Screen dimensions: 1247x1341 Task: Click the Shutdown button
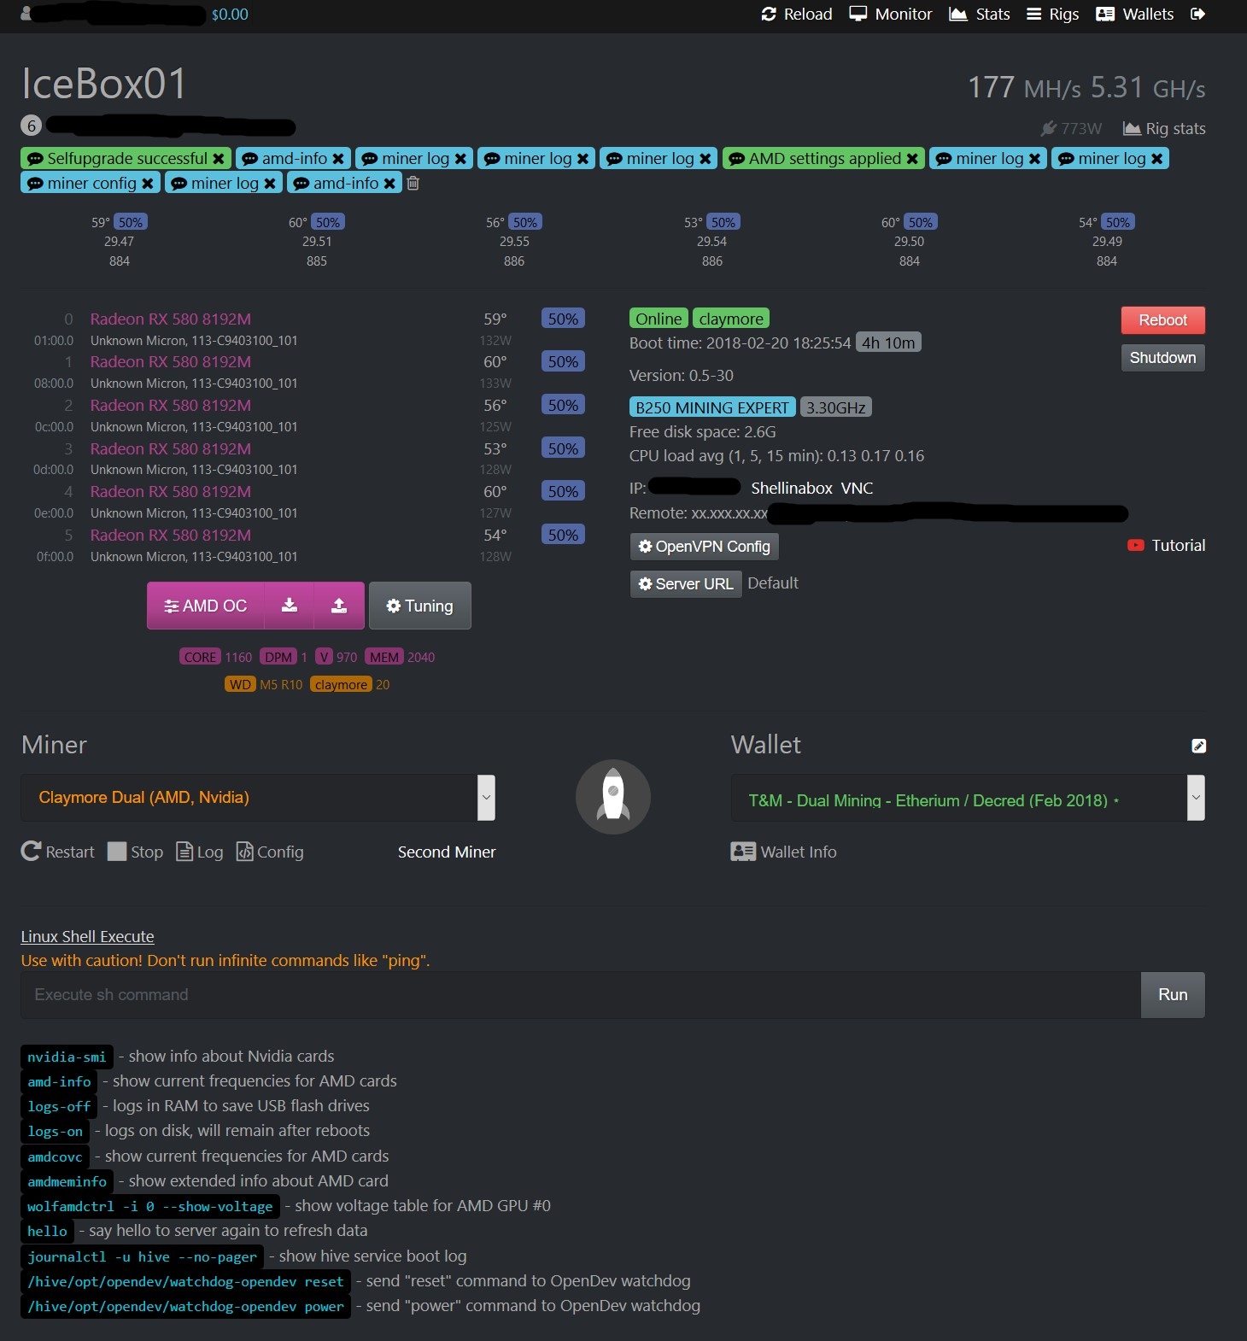1162,358
